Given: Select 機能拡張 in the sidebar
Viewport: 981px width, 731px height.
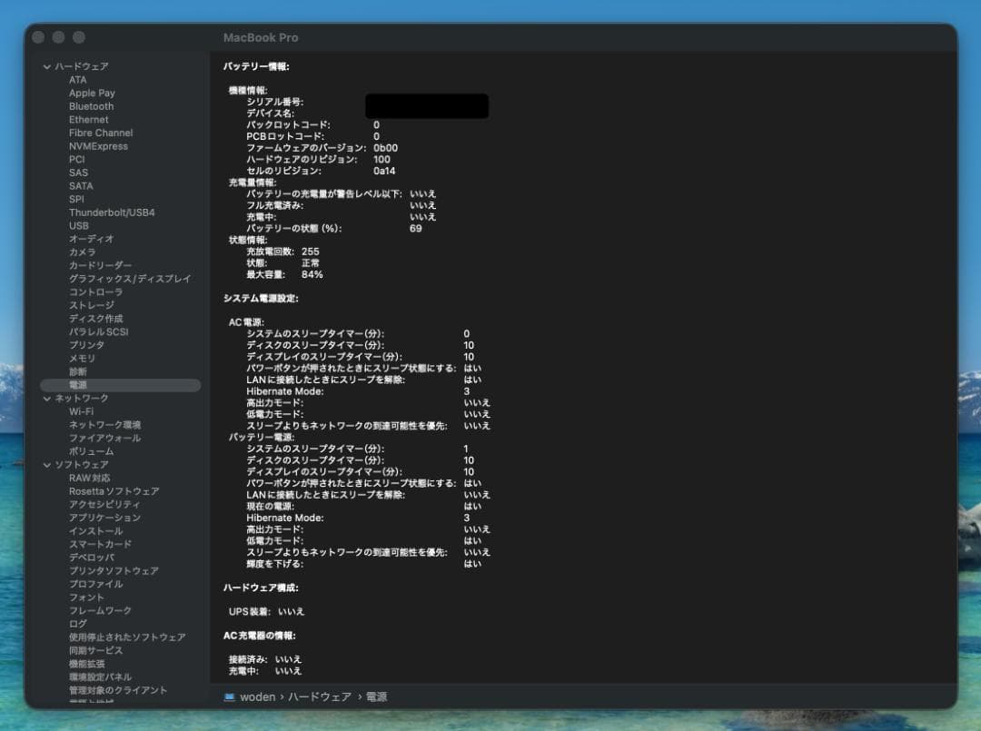Looking at the screenshot, I should [x=86, y=664].
